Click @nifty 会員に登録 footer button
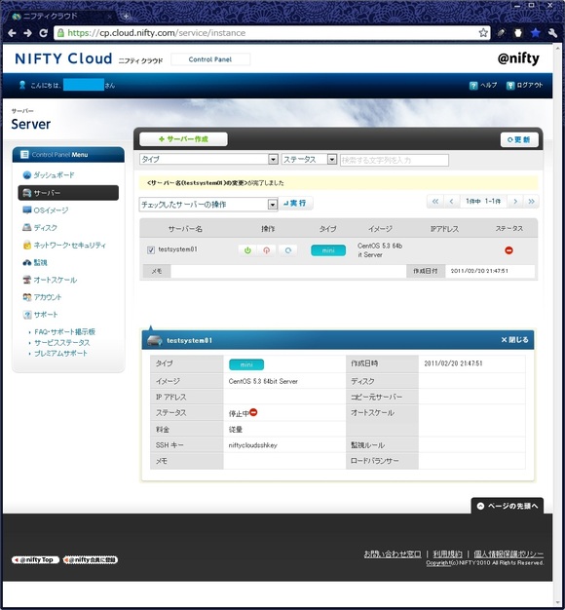The image size is (565, 610). [91, 559]
